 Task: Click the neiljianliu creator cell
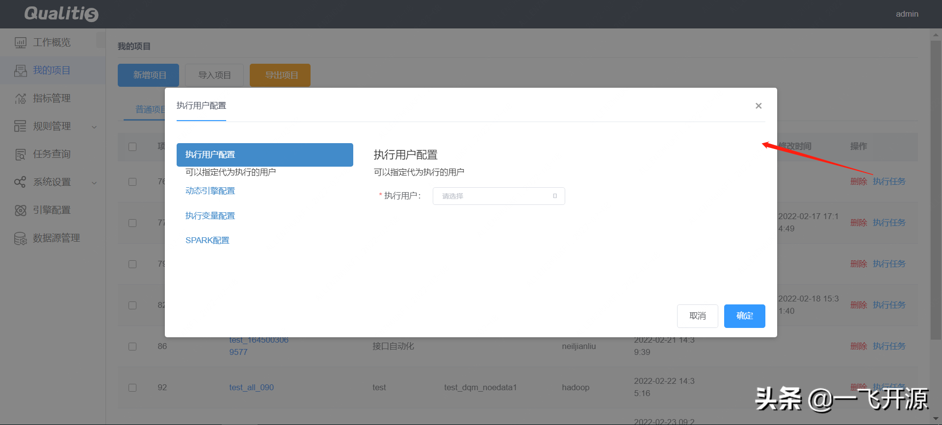point(579,347)
